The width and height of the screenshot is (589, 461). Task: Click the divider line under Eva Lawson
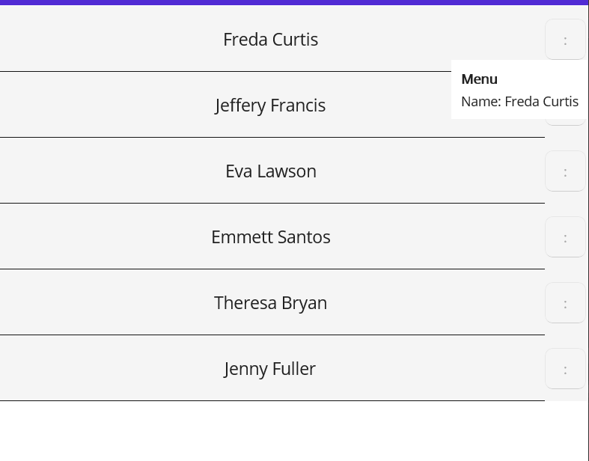[272, 203]
